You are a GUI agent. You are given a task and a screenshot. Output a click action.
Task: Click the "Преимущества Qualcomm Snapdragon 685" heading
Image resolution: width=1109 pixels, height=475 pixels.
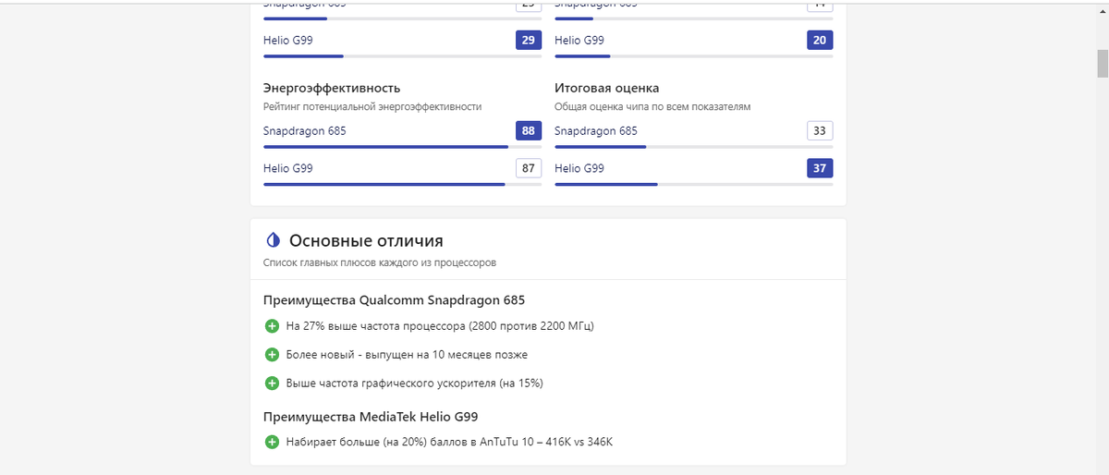click(x=395, y=300)
